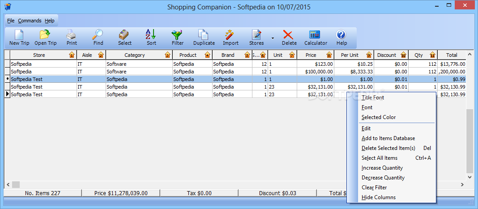Screen dimensions: 478x209
Task: Open the Help menu in menu bar
Action: tap(49, 21)
